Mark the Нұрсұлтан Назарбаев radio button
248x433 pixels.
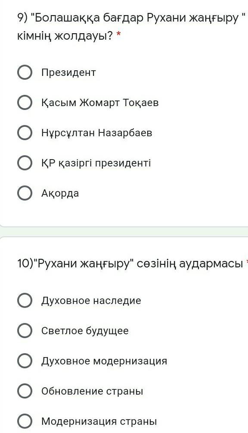click(x=25, y=132)
